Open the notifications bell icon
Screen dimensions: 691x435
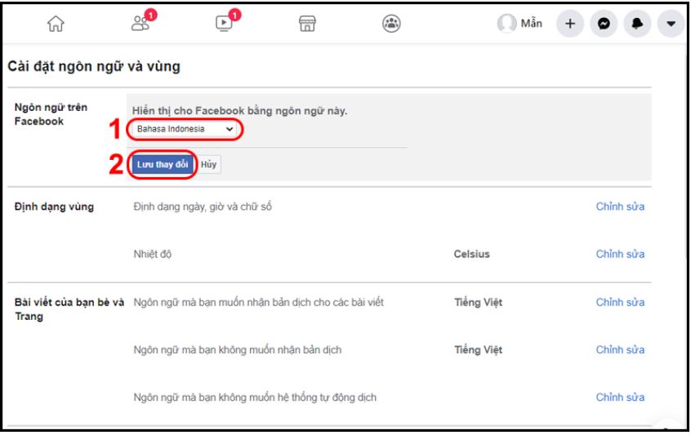coord(637,24)
